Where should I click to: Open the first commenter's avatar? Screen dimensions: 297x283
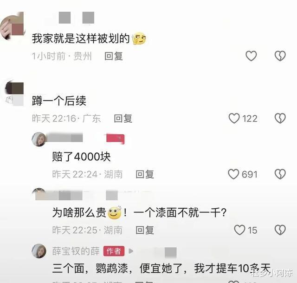coord(13,26)
